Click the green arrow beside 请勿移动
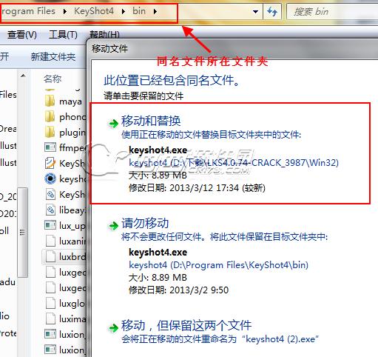This screenshot has width=378, height=357. [114, 225]
